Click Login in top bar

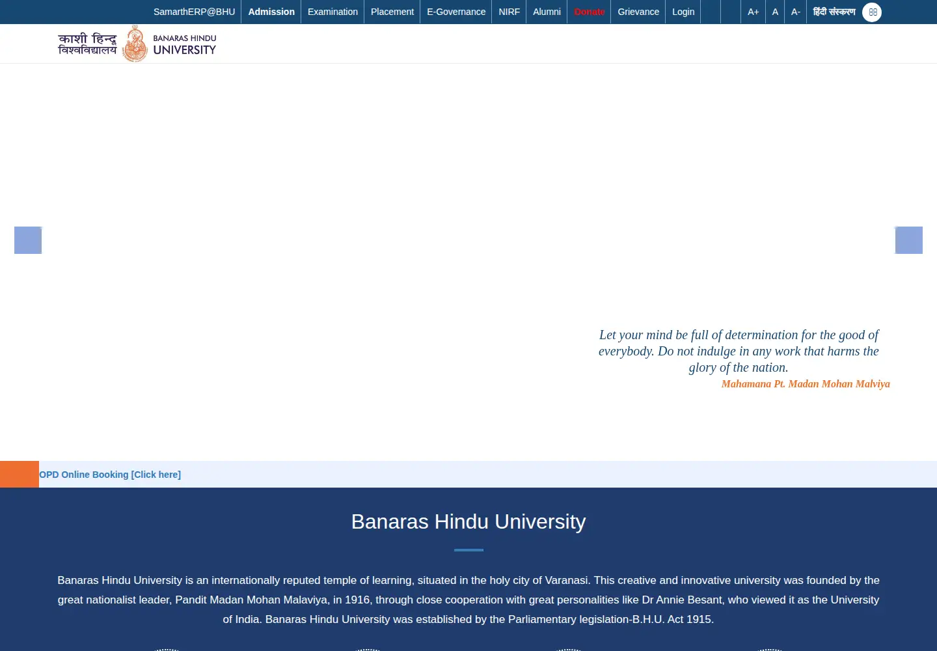tap(683, 12)
